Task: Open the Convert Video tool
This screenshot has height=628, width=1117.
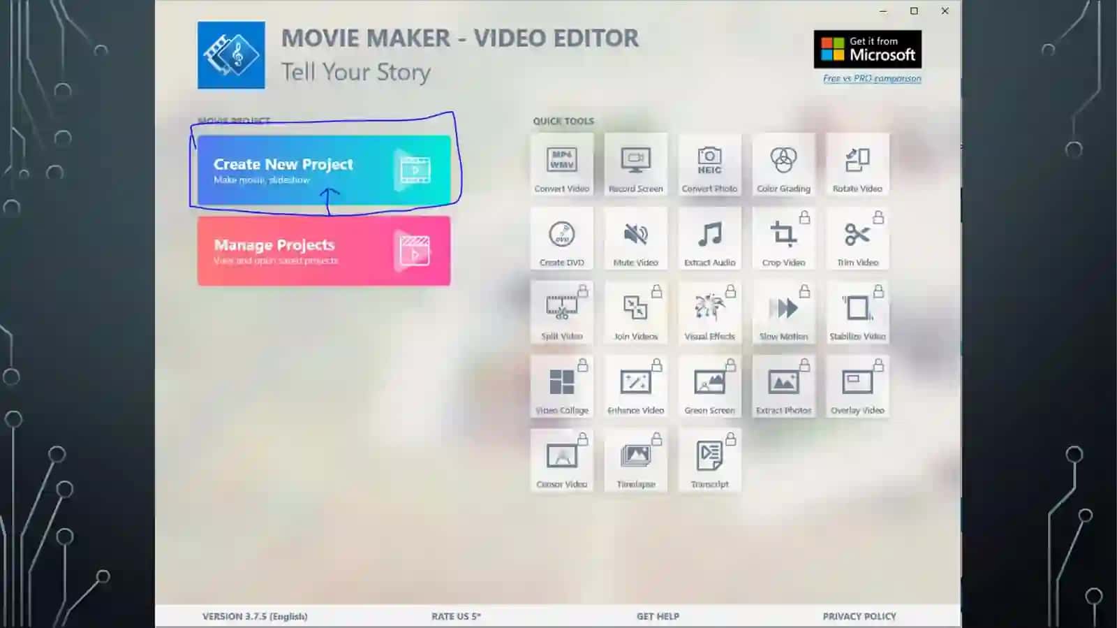Action: coord(562,164)
